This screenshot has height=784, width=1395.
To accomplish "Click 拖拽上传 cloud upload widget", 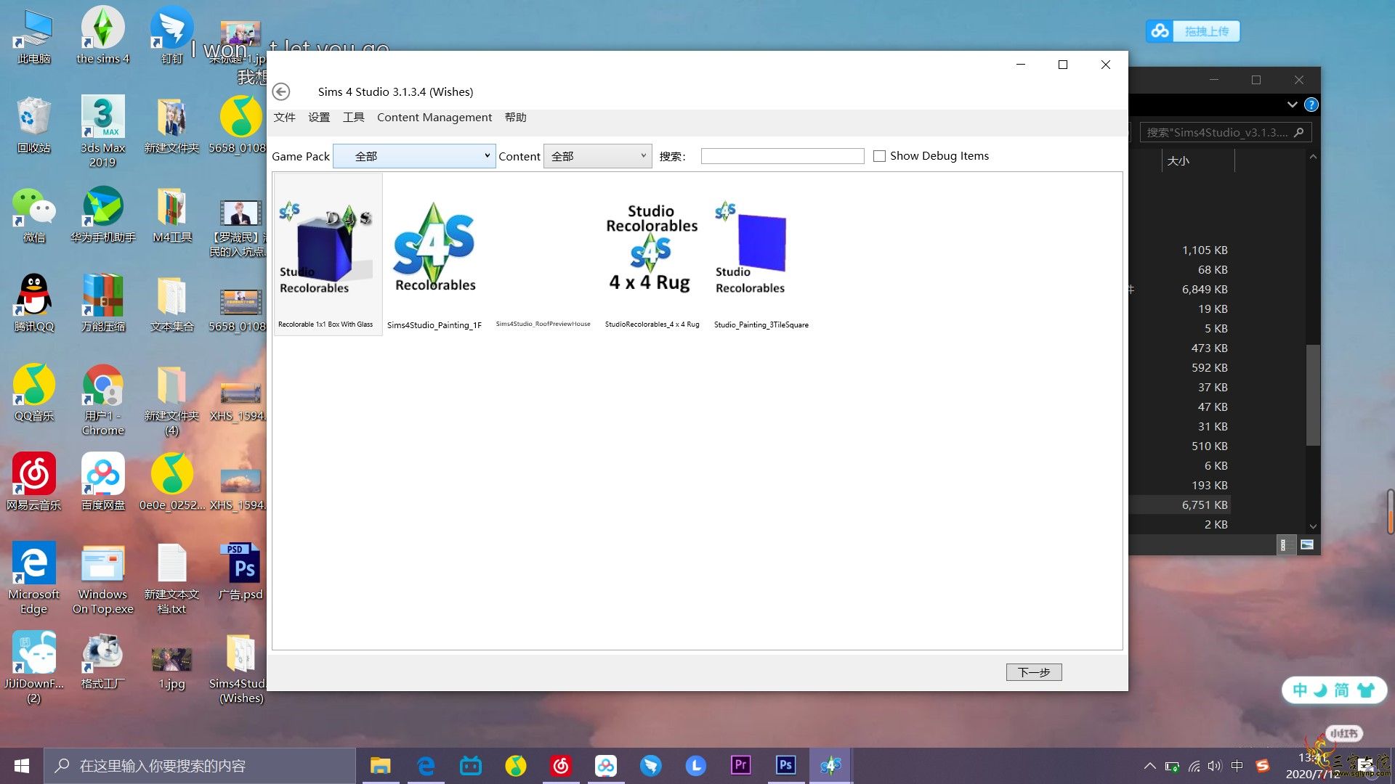I will [1193, 31].
